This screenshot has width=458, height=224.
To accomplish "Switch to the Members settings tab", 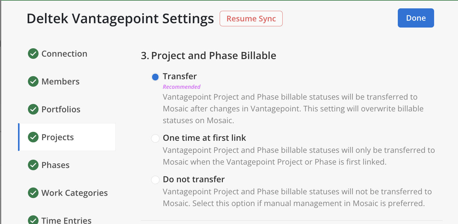I will click(x=61, y=82).
